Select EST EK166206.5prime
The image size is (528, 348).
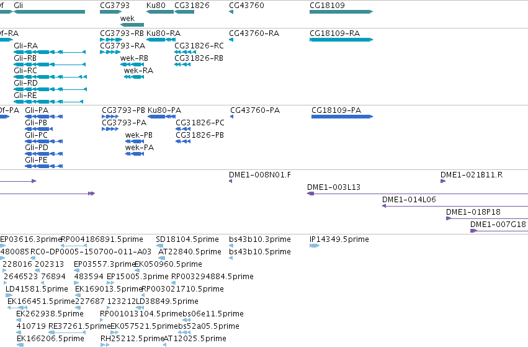tap(20, 345)
